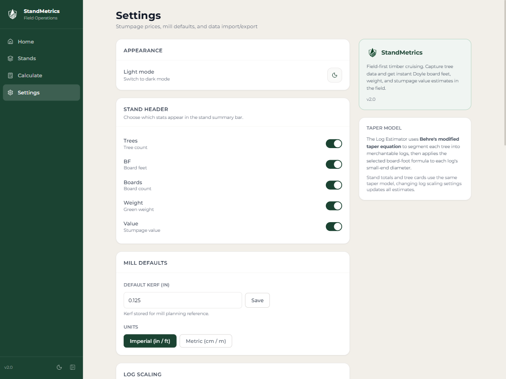The height and width of the screenshot is (379, 506).
Task: Click the StandMetrics logo icon in sidebar
Action: (12, 14)
